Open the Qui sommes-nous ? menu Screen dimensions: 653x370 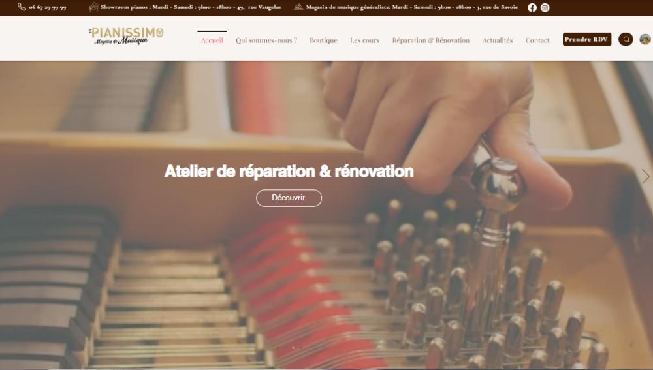(266, 40)
